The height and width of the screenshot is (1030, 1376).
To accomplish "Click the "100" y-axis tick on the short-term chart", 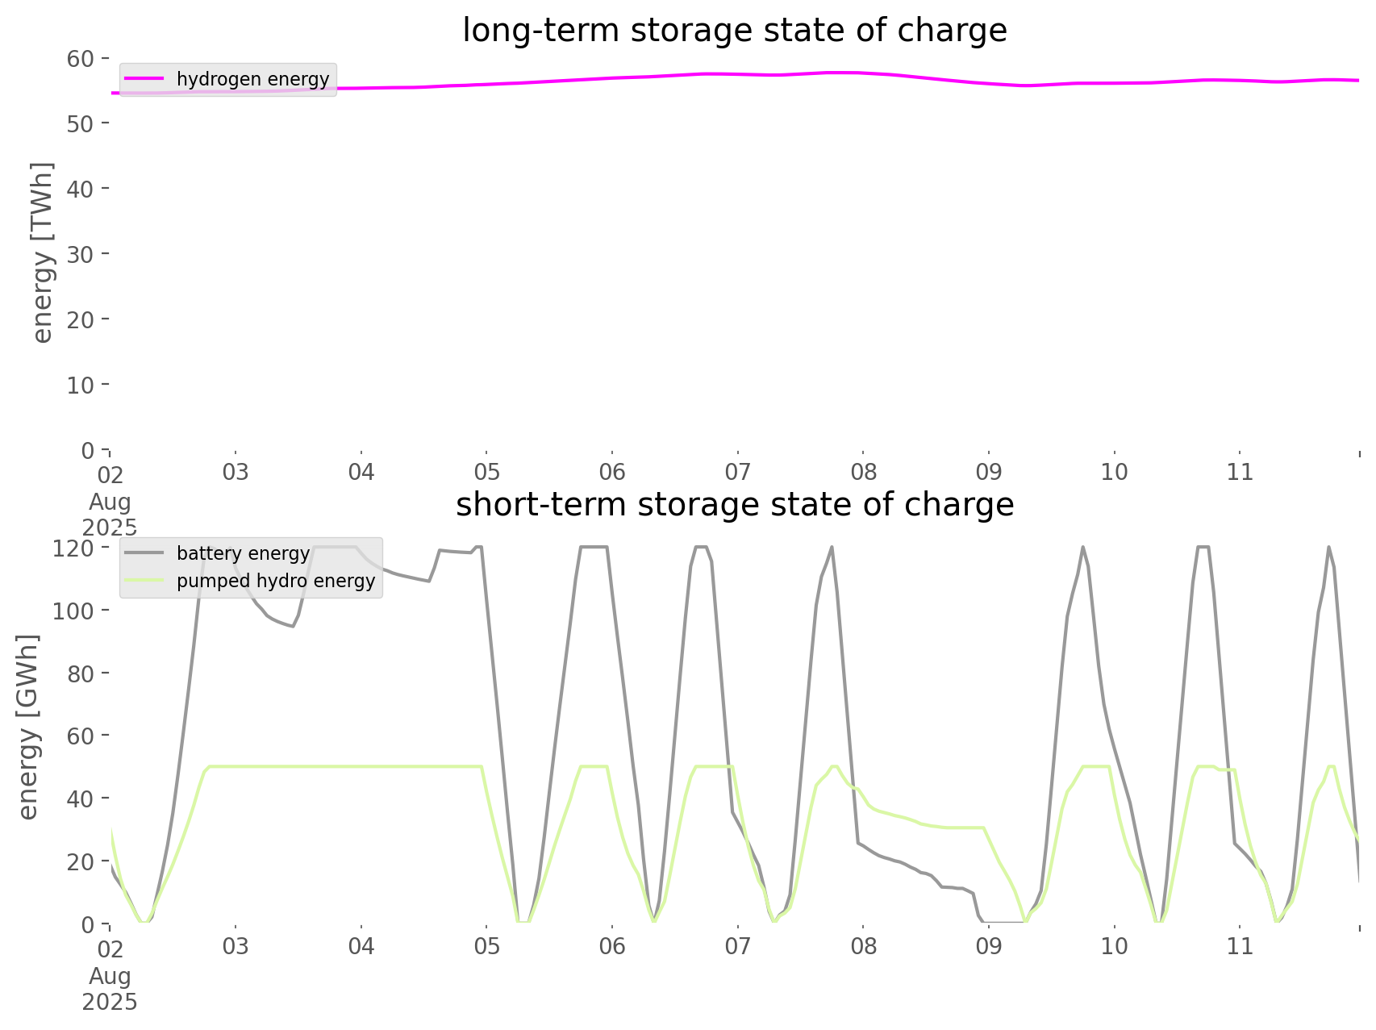I will (x=73, y=611).
